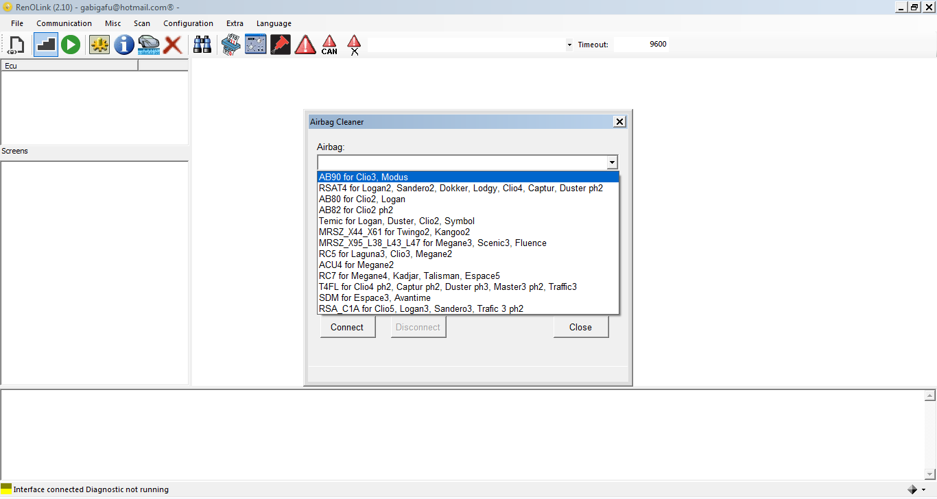Click the Connect button

point(347,327)
